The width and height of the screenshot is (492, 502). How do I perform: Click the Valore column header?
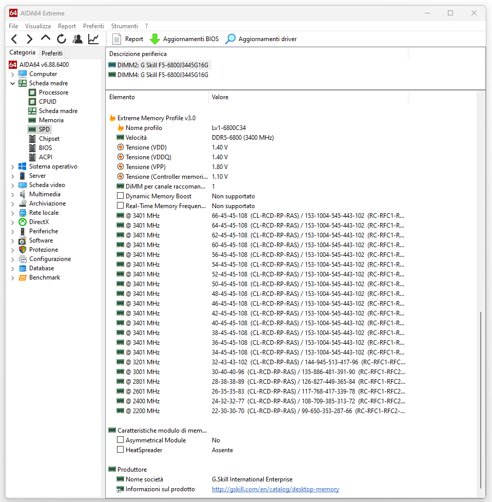coord(308,97)
